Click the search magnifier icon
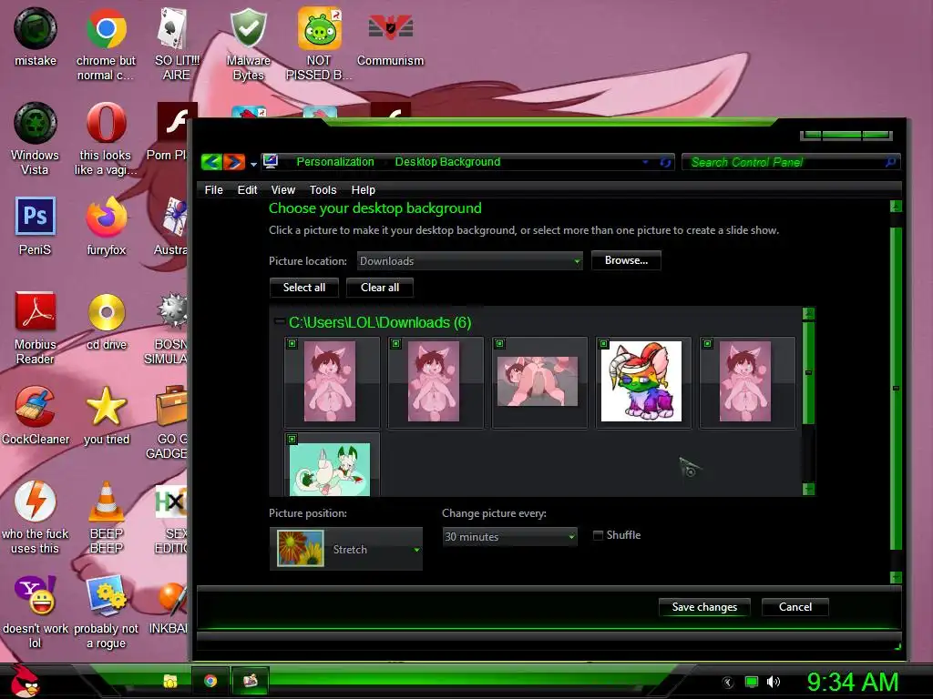Image resolution: width=933 pixels, height=699 pixels. (x=890, y=162)
